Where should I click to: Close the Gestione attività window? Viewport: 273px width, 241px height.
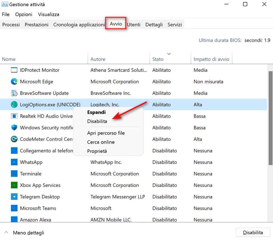(x=264, y=4)
